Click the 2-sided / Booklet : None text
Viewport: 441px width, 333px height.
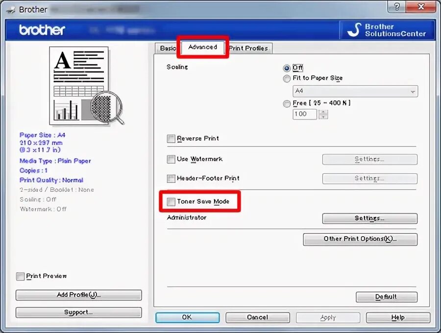[57, 190]
